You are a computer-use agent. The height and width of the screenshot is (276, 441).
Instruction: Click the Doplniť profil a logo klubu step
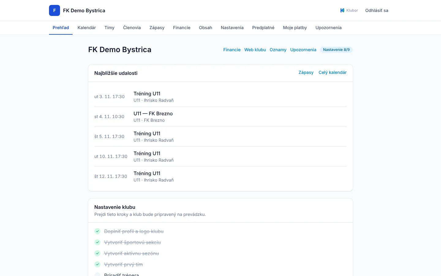pos(134,231)
